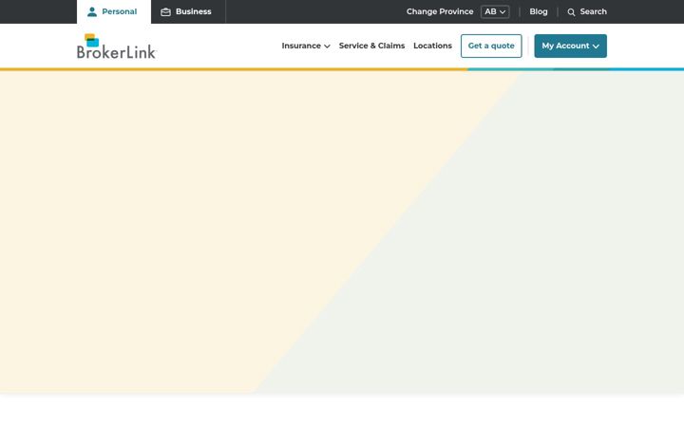This screenshot has height=427, width=684.
Task: Go to Service & Claims
Action: (x=371, y=46)
